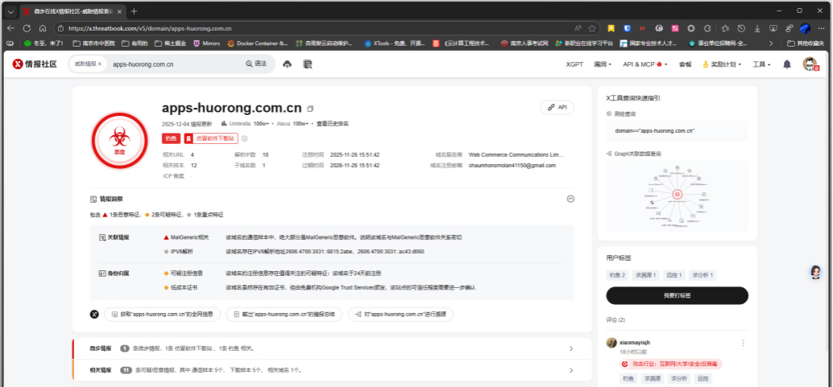Open the 工具 dropdown menu
The width and height of the screenshot is (833, 387).
click(760, 64)
